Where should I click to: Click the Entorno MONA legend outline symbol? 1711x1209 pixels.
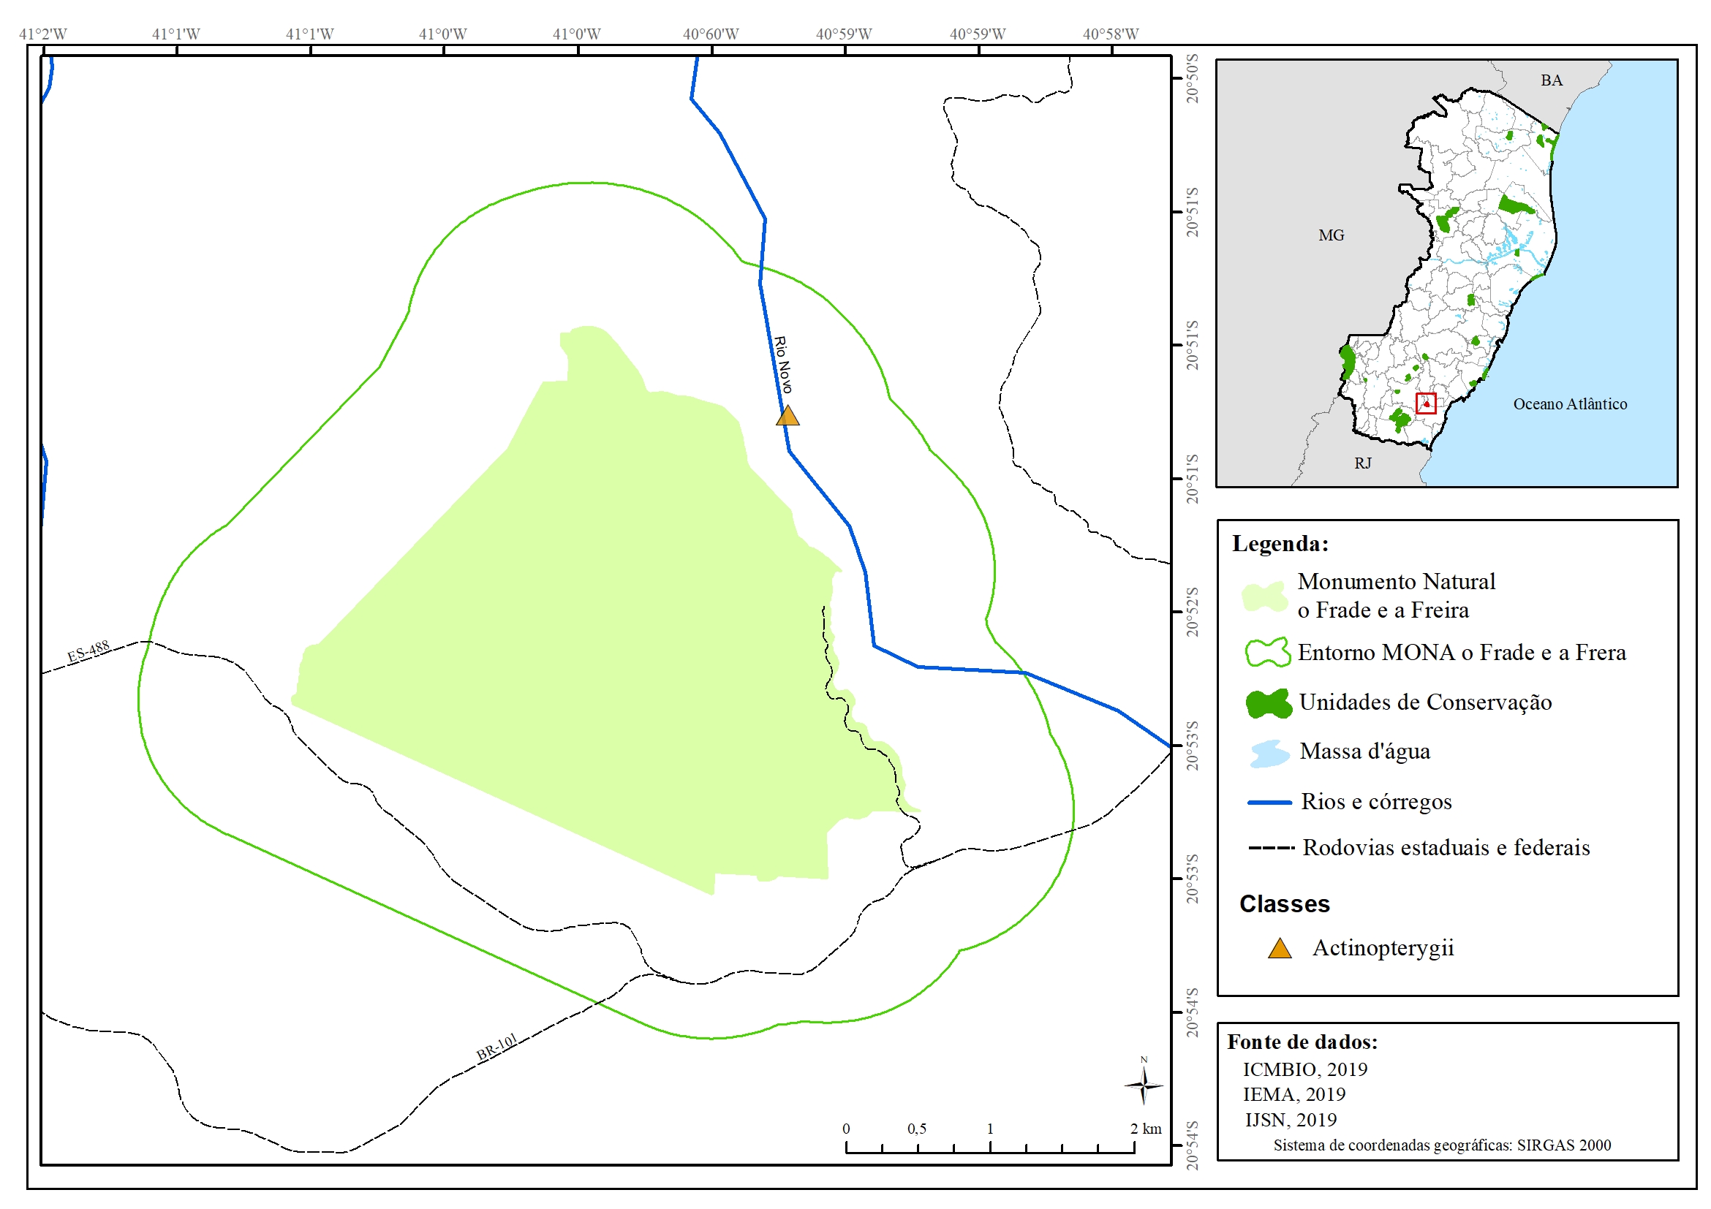pyautogui.click(x=1267, y=653)
